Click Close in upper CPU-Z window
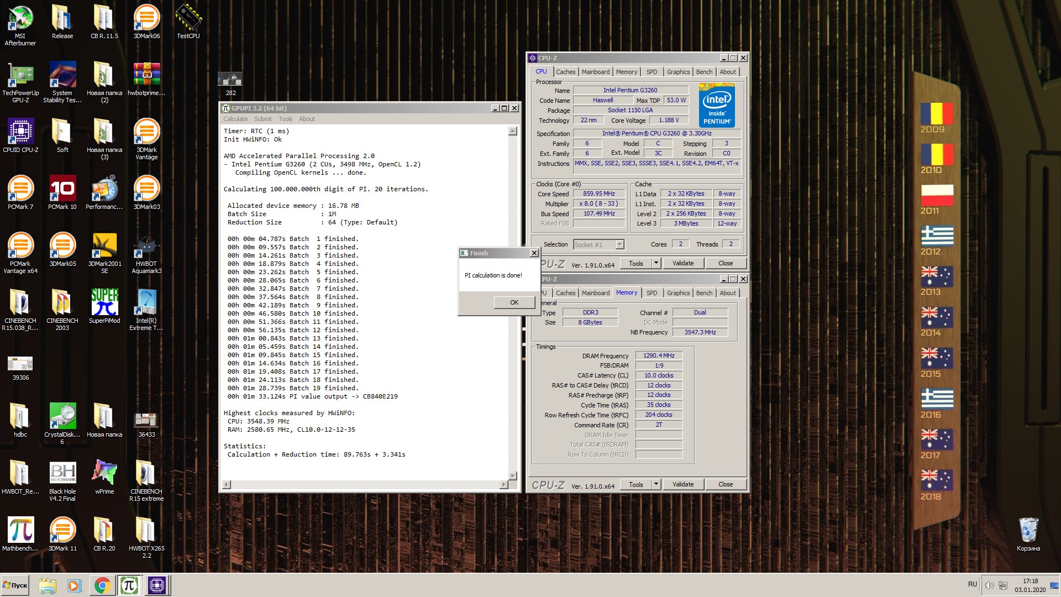 click(726, 263)
